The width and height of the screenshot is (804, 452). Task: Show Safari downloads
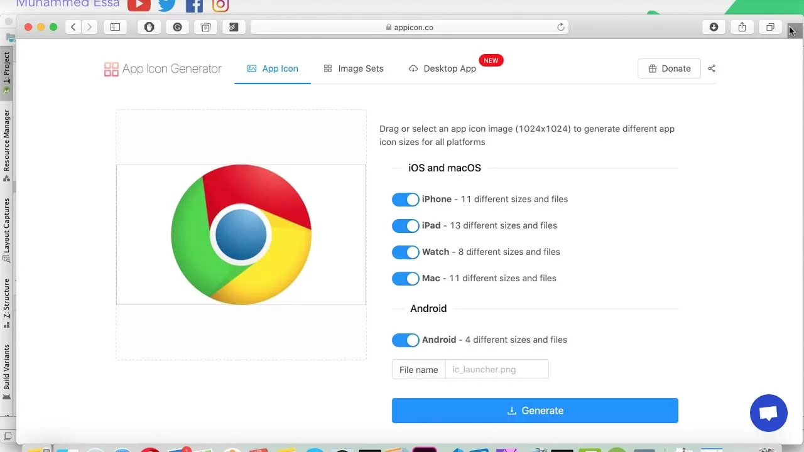[714, 27]
